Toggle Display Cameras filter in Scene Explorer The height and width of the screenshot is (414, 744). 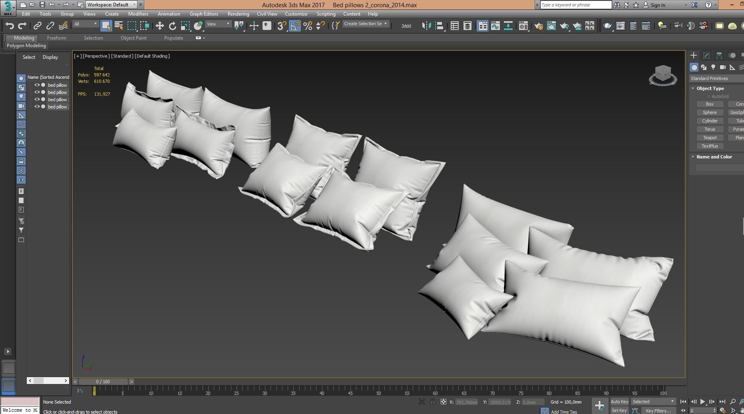(x=21, y=106)
